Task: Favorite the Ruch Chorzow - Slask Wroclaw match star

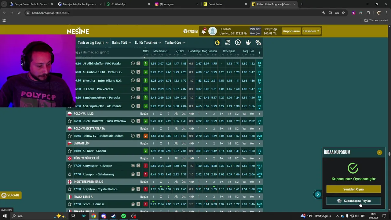Action: pyautogui.click(x=70, y=121)
